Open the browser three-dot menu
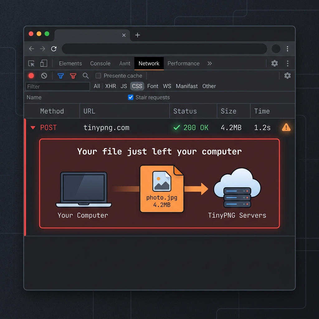The image size is (319, 319). [x=288, y=49]
